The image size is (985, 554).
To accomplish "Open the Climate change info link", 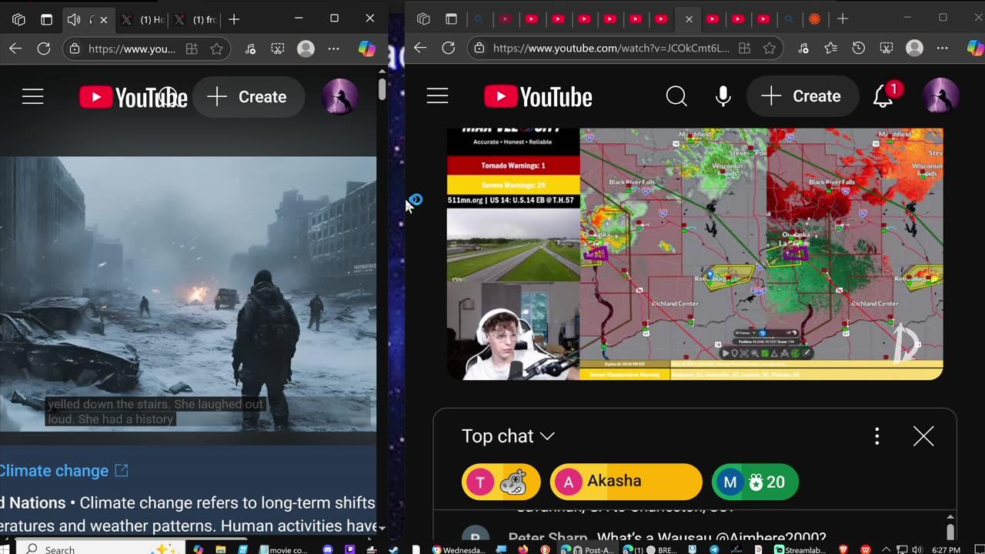I will [x=64, y=471].
